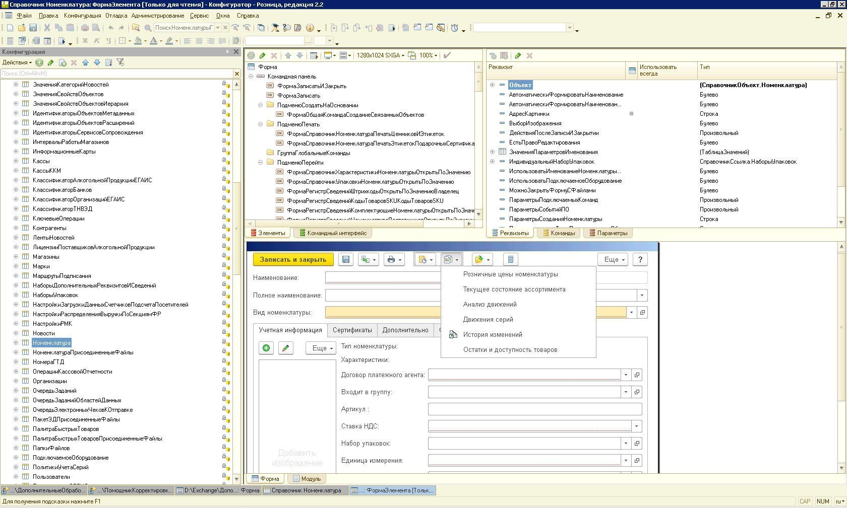
Task: Click Использовать всегда mark for АдресКартинки
Action: (x=631, y=114)
